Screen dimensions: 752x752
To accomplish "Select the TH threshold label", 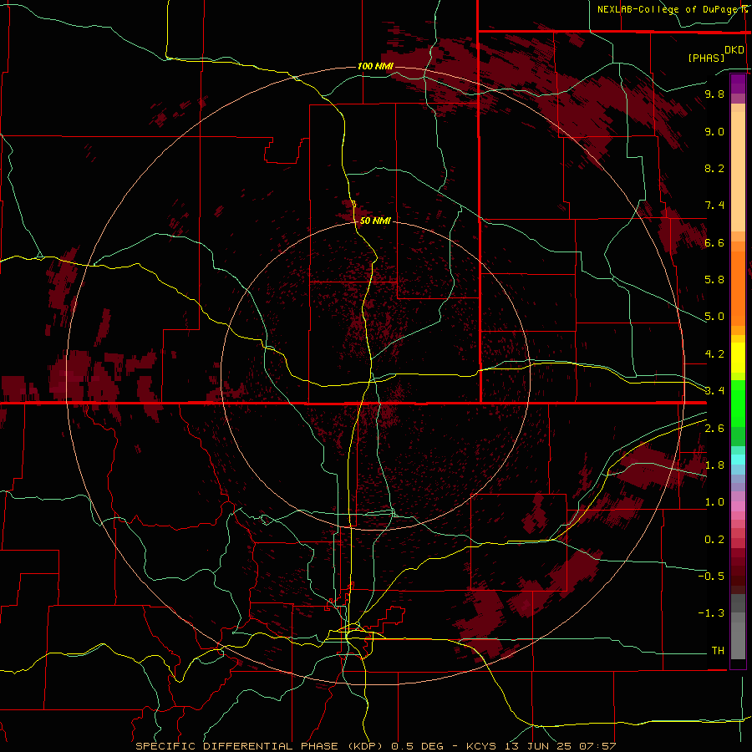I will tap(718, 650).
